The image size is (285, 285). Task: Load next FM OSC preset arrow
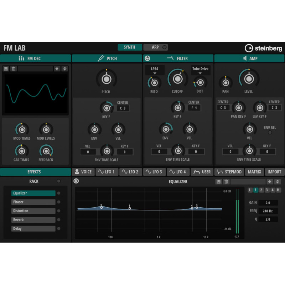pyautogui.click(x=65, y=69)
